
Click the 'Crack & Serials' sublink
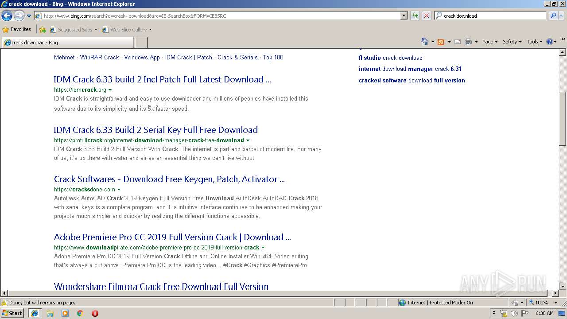pos(237,57)
